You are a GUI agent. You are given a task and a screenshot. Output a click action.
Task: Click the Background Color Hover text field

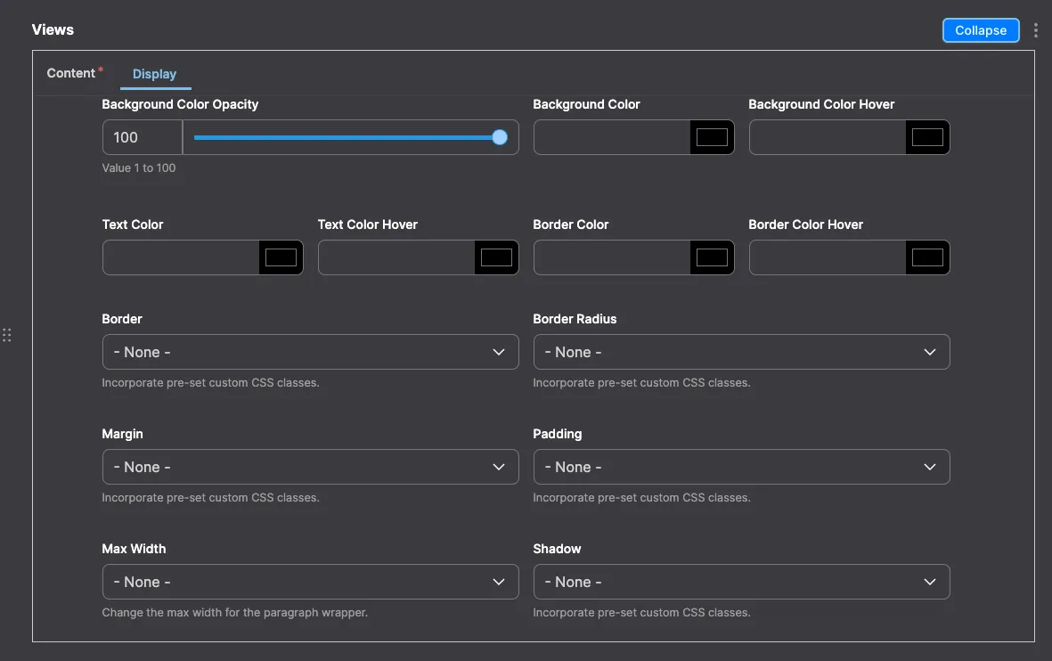[x=828, y=137]
